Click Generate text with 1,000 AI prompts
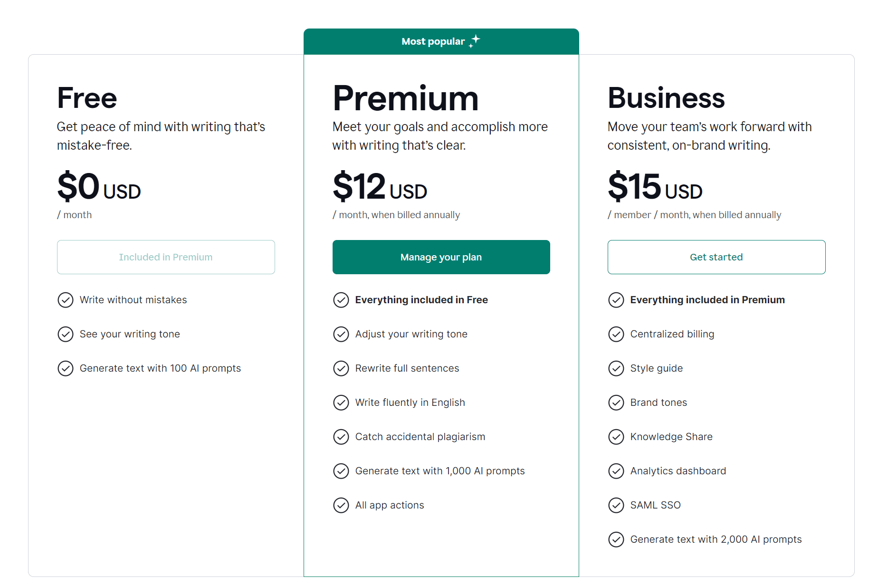Screen dimensions: 888x586 [x=440, y=471]
